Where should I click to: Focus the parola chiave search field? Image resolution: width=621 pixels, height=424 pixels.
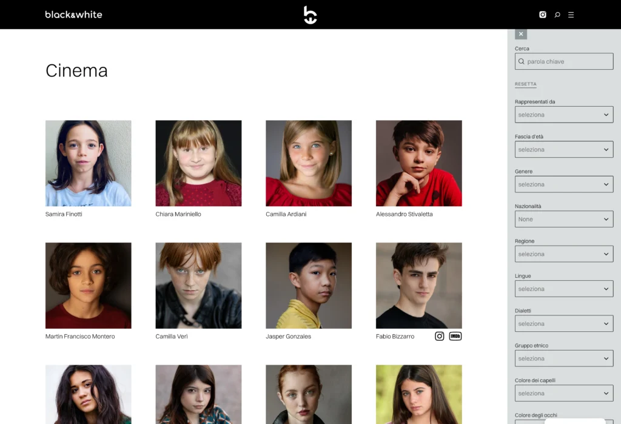pyautogui.click(x=564, y=61)
